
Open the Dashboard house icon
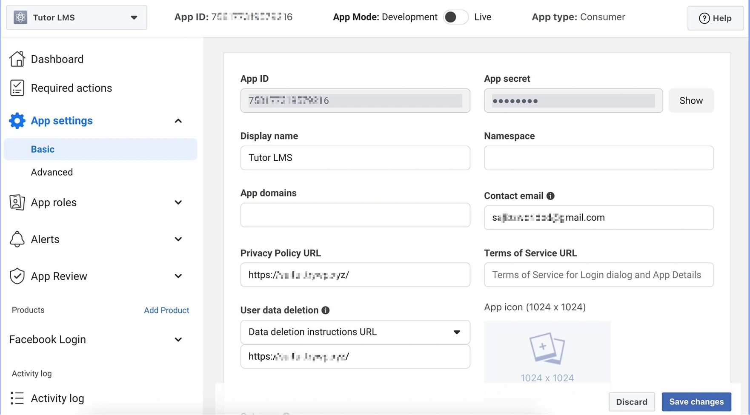click(x=17, y=59)
